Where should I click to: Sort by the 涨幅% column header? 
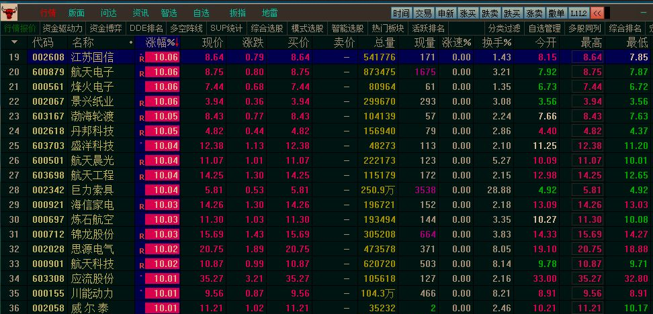(x=163, y=42)
